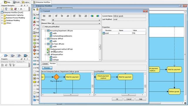The image size is (188, 106).
Task: Click the Last Modified field
Action: point(130,19)
